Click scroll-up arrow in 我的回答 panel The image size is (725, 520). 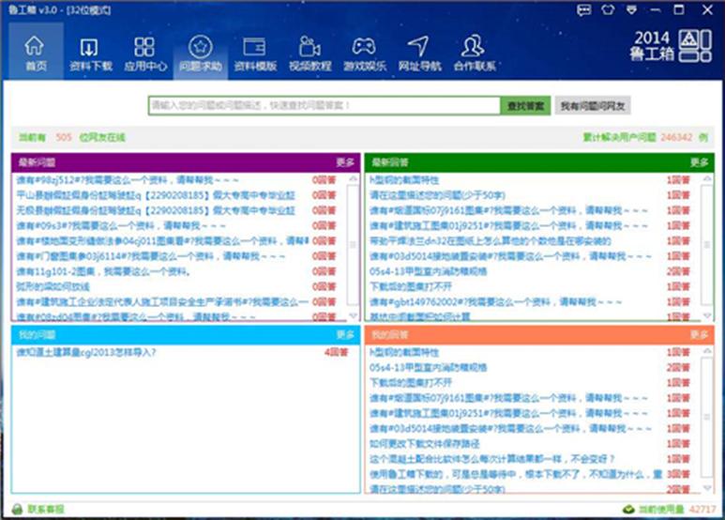pyautogui.click(x=707, y=352)
